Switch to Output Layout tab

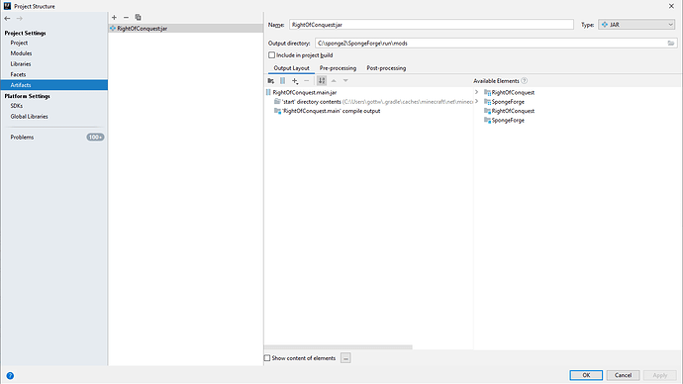pos(291,68)
